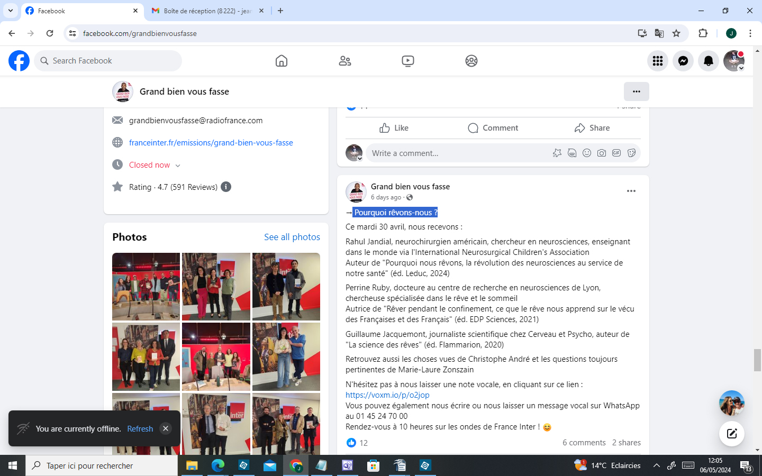
Task: Open the middle photo with red background
Action: [216, 356]
